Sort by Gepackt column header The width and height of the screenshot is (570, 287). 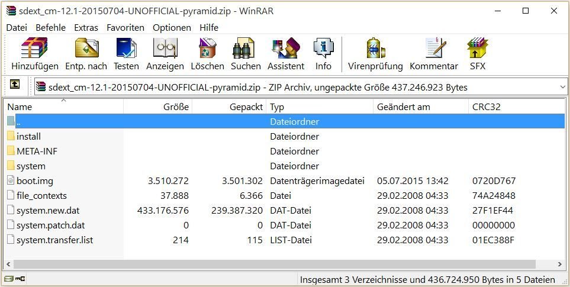[230, 107]
